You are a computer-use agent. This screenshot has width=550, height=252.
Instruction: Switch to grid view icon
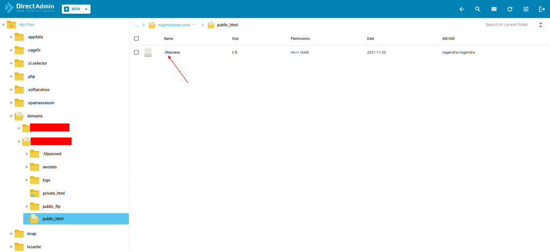click(494, 9)
